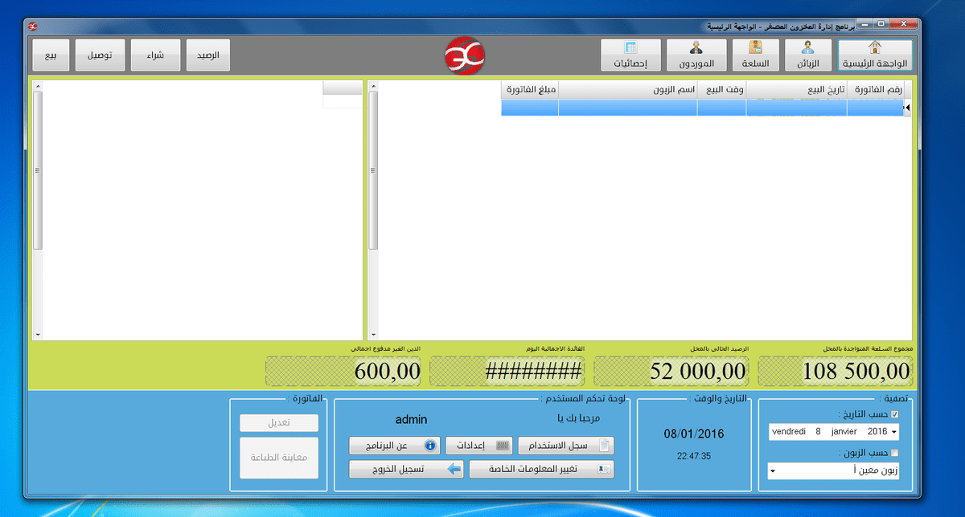Click the customers icon on الزبائن button
This screenshot has width=965, height=517.
coord(808,48)
